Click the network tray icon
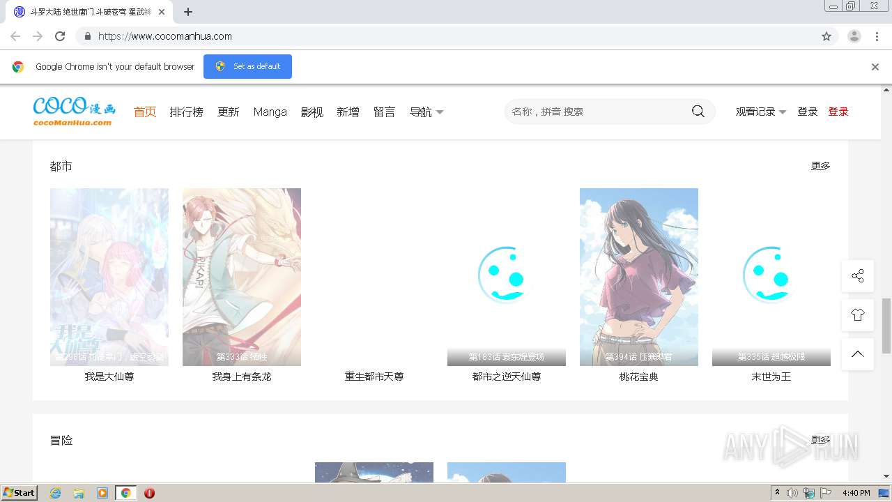The image size is (892, 502). pos(809,493)
